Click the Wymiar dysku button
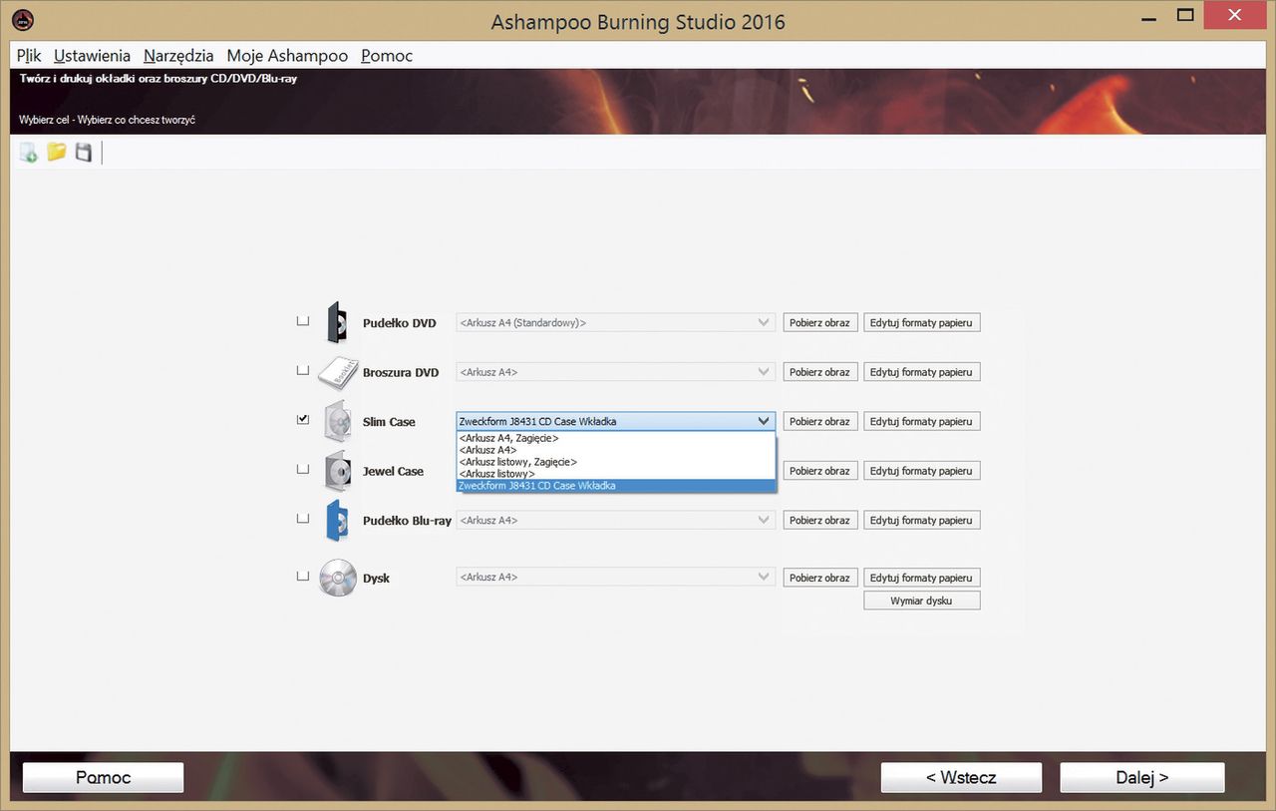This screenshot has height=811, width=1276. pos(922,601)
